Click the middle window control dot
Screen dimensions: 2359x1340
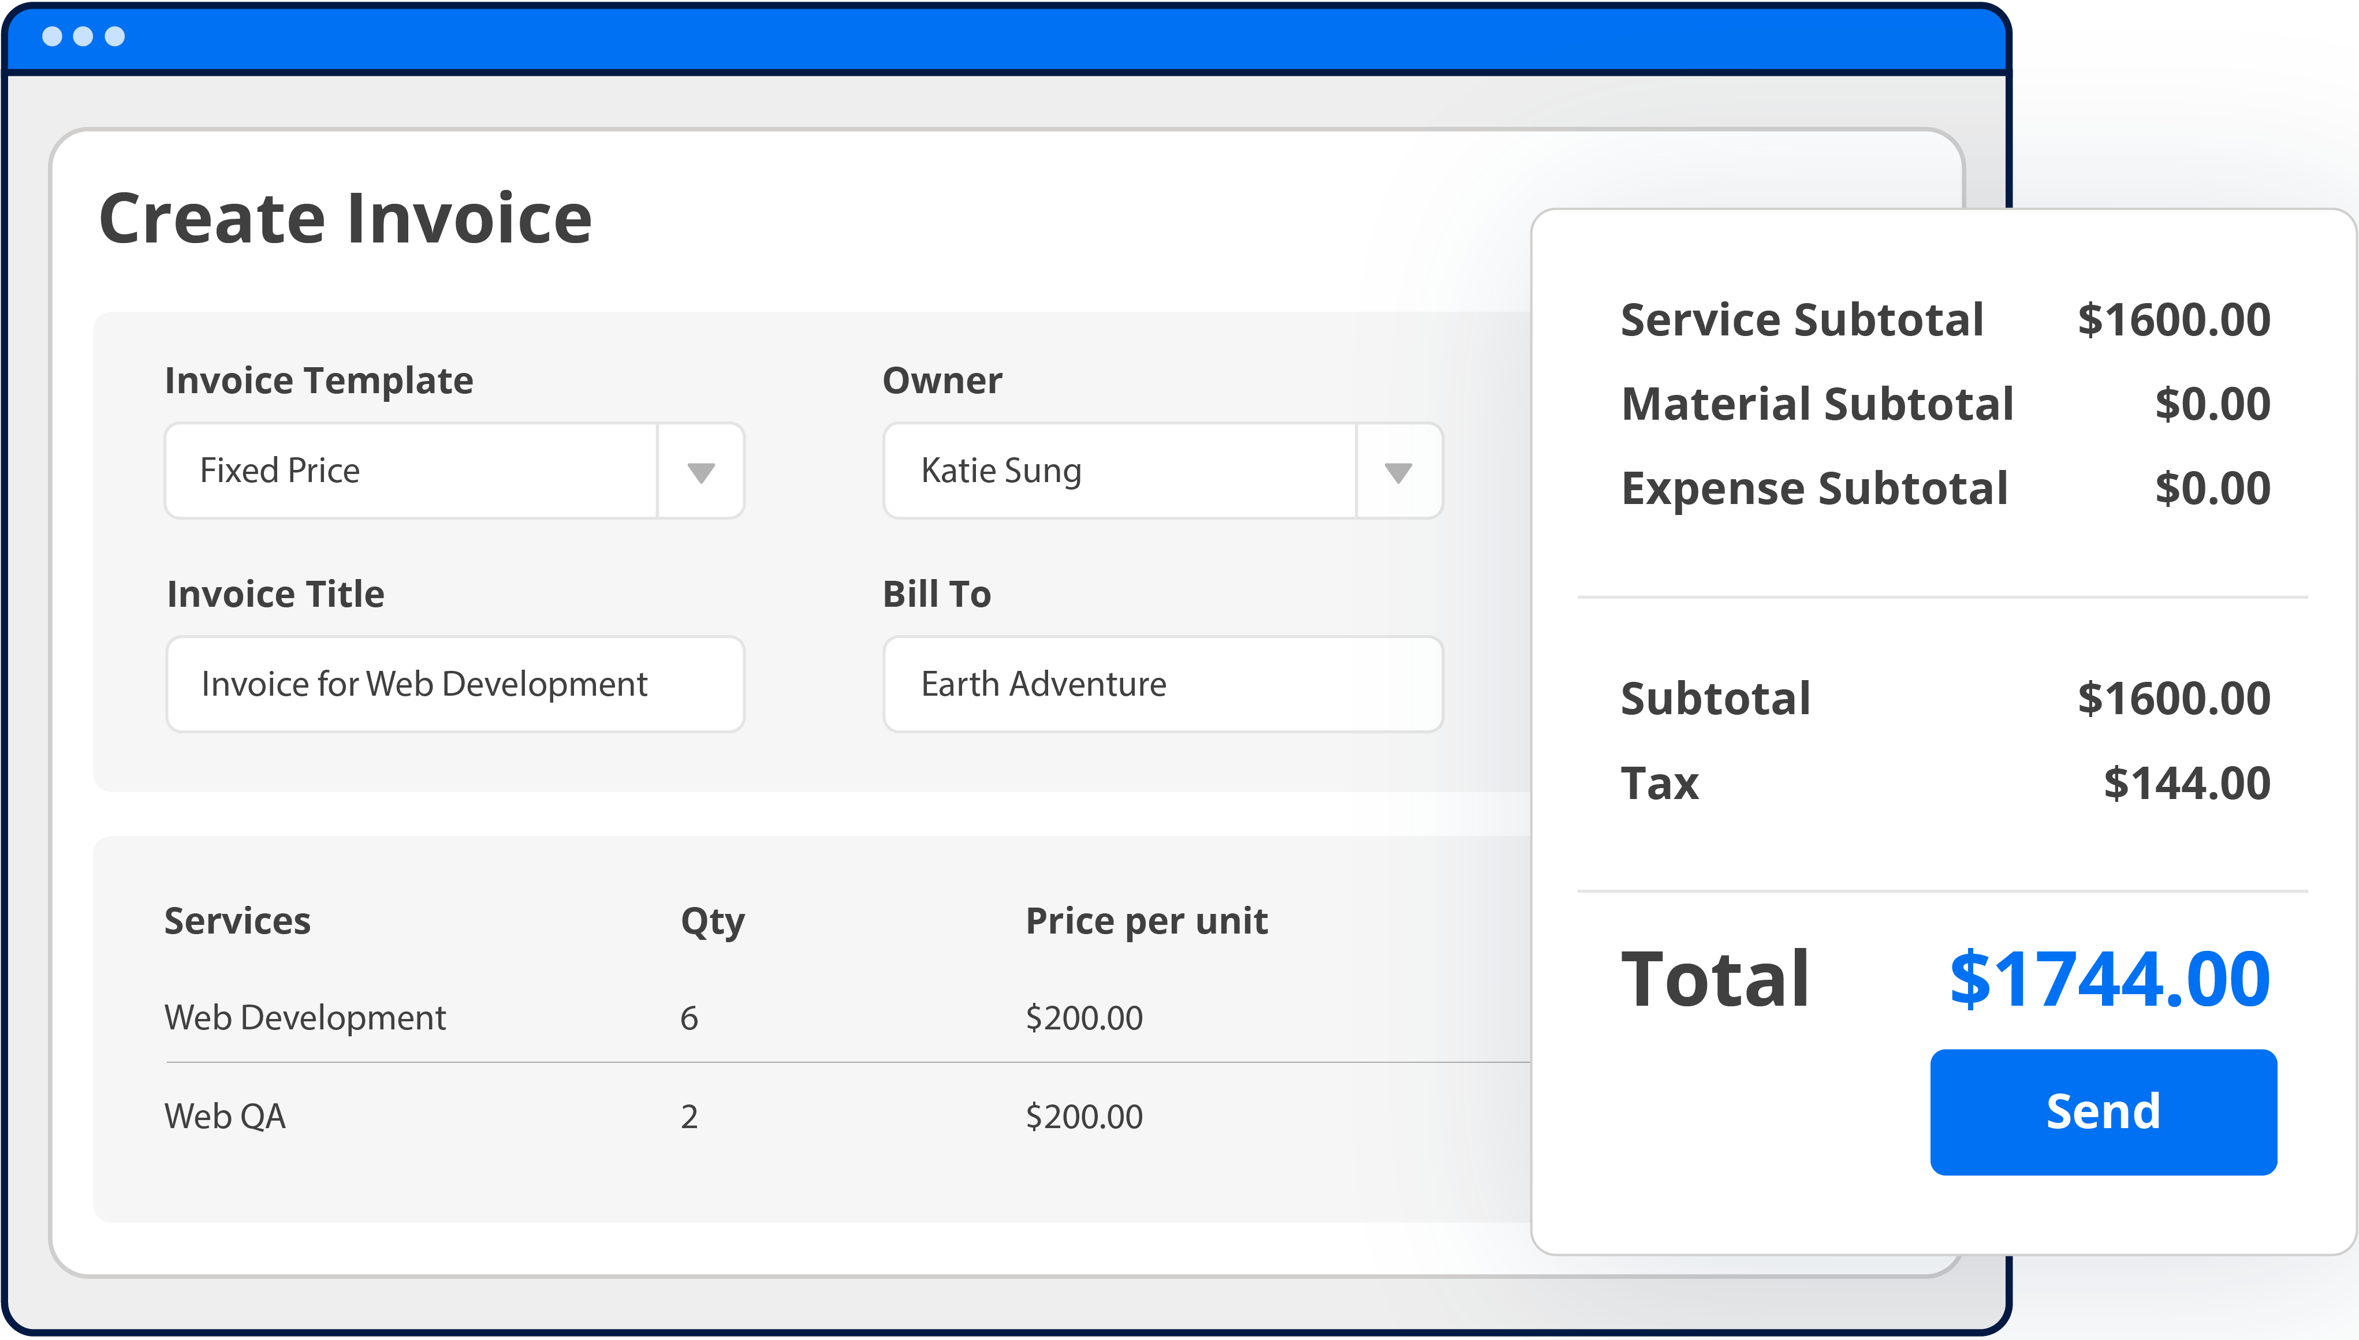click(x=83, y=36)
